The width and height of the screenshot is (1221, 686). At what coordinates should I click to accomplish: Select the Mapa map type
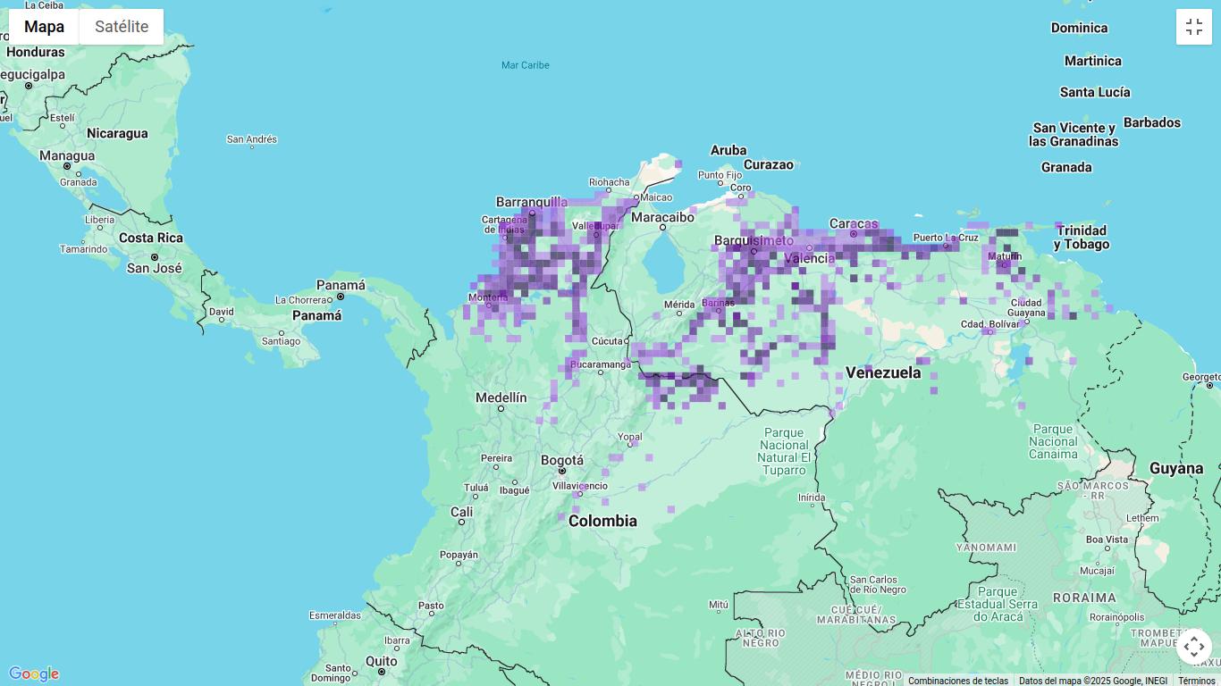[44, 27]
